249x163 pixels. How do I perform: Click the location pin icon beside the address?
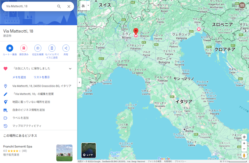click(5, 86)
